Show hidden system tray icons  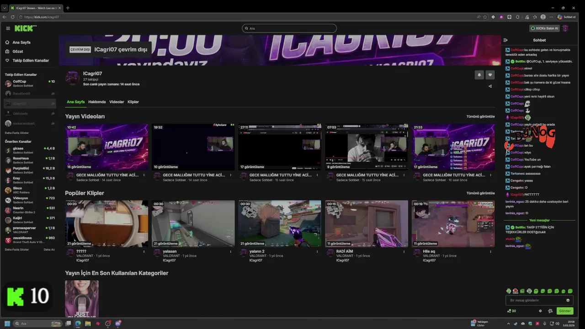[509, 324]
